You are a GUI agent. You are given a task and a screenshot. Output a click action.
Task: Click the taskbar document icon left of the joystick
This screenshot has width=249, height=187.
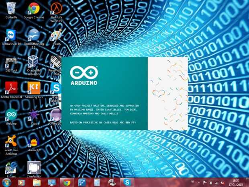[97, 183]
